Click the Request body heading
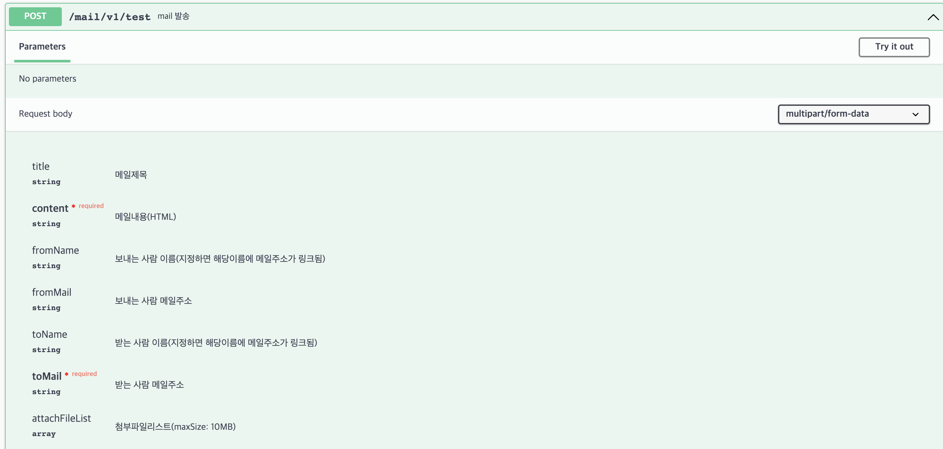Image resolution: width=943 pixels, height=449 pixels. [45, 114]
